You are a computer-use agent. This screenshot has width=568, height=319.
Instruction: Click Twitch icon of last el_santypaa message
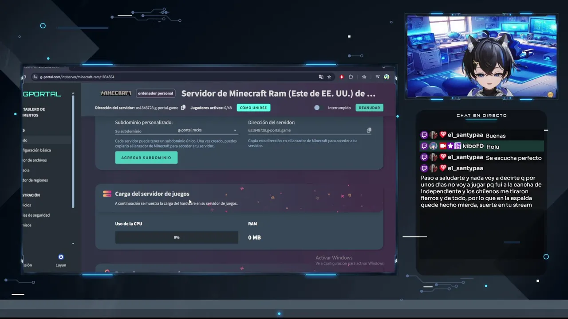coord(424,168)
